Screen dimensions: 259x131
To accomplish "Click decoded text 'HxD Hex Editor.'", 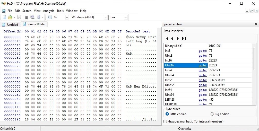I will [141, 86].
